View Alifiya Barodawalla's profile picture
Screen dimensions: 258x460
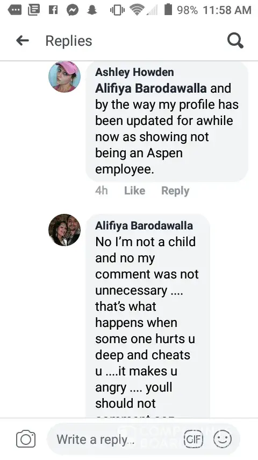[64, 230]
